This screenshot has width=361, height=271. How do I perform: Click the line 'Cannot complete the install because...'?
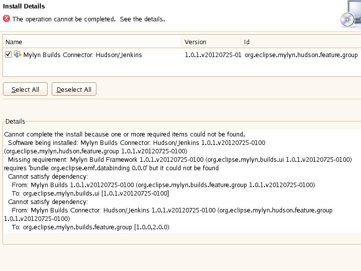click(x=124, y=134)
